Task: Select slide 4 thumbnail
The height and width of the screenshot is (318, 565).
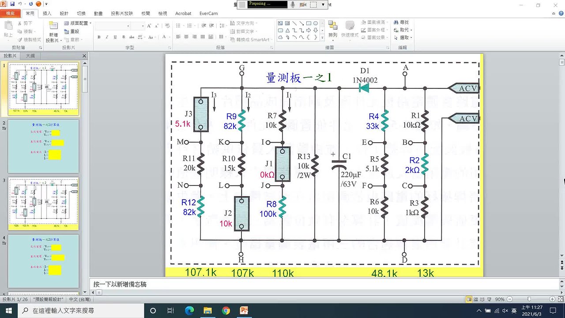Action: pyautogui.click(x=44, y=261)
